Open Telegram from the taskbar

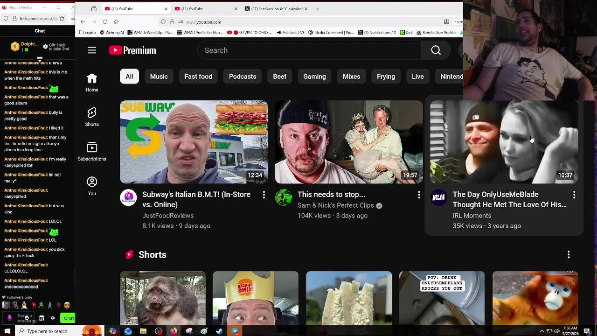pos(235,331)
